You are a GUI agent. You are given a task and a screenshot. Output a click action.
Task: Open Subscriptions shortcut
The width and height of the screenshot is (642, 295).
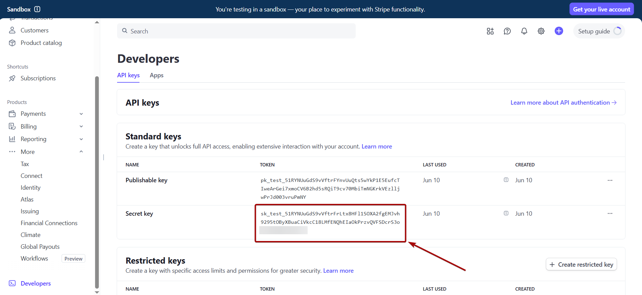click(x=38, y=78)
